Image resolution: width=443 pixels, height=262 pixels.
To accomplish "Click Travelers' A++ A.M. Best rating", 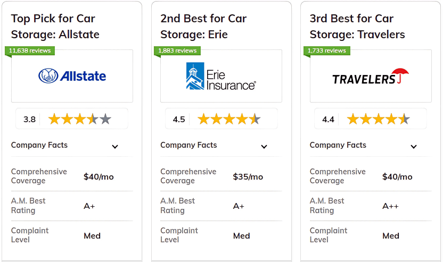I will (x=390, y=206).
